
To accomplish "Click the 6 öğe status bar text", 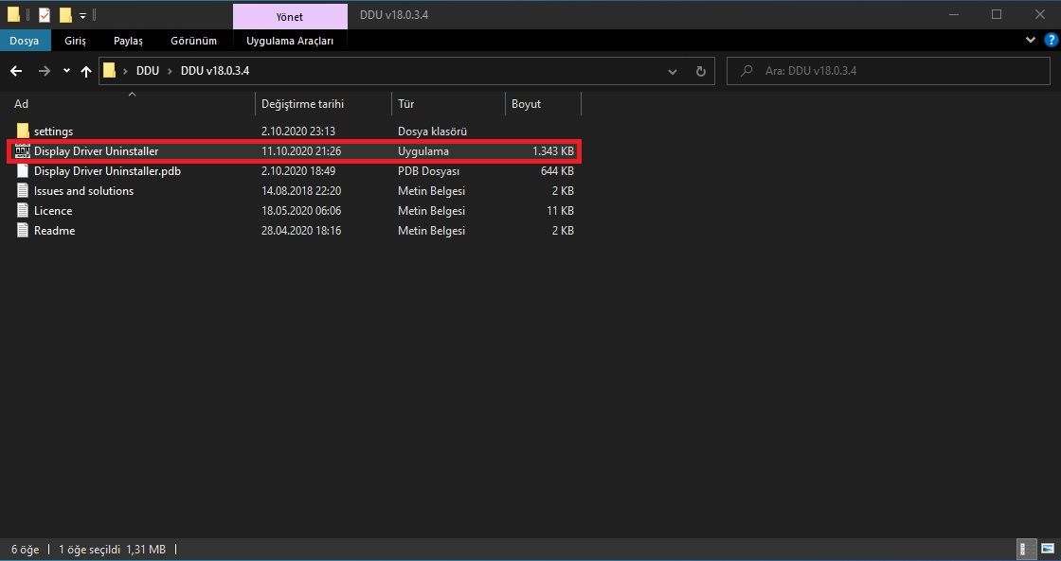I will coord(25,550).
